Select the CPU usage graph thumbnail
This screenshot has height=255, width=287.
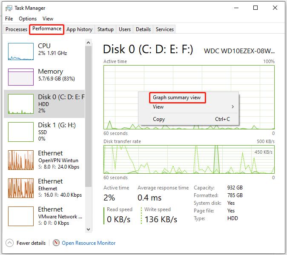(x=21, y=52)
